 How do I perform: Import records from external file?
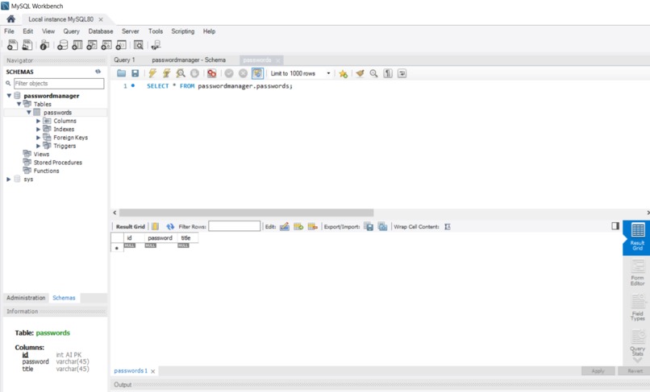[382, 226]
